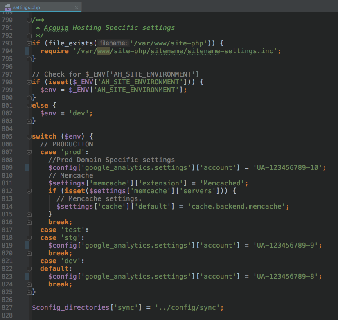Image resolution: width=338 pixels, height=320 pixels.
Task: Fold the case 'stg' block at line 818
Action: (x=29, y=238)
